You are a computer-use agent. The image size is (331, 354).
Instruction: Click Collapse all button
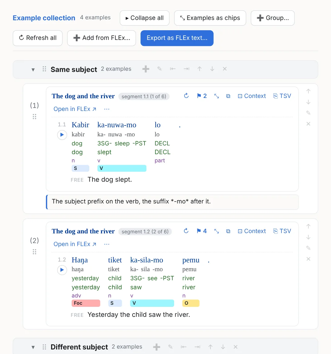144,18
